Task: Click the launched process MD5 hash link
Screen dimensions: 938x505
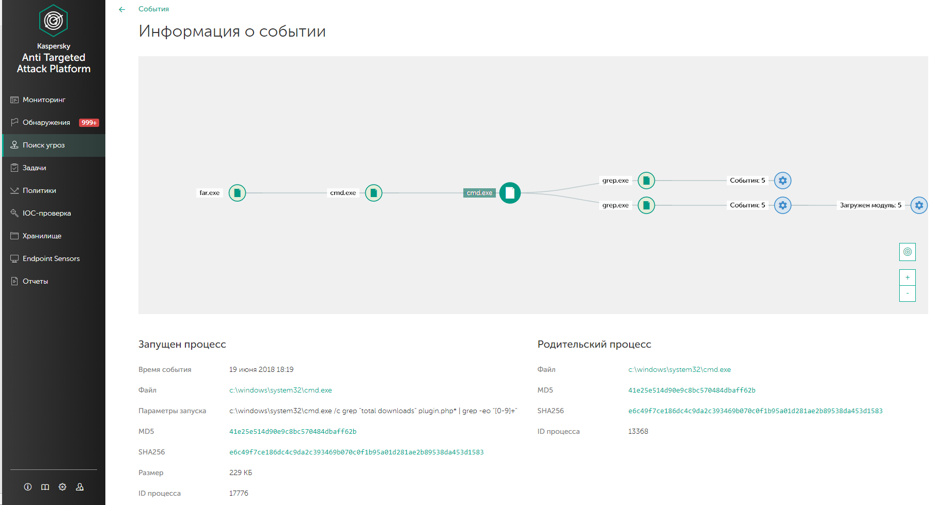Action: tap(293, 431)
